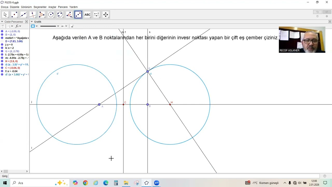332x187 pixels.
Task: Click the lock object icon in style bar
Action: click(72, 26)
